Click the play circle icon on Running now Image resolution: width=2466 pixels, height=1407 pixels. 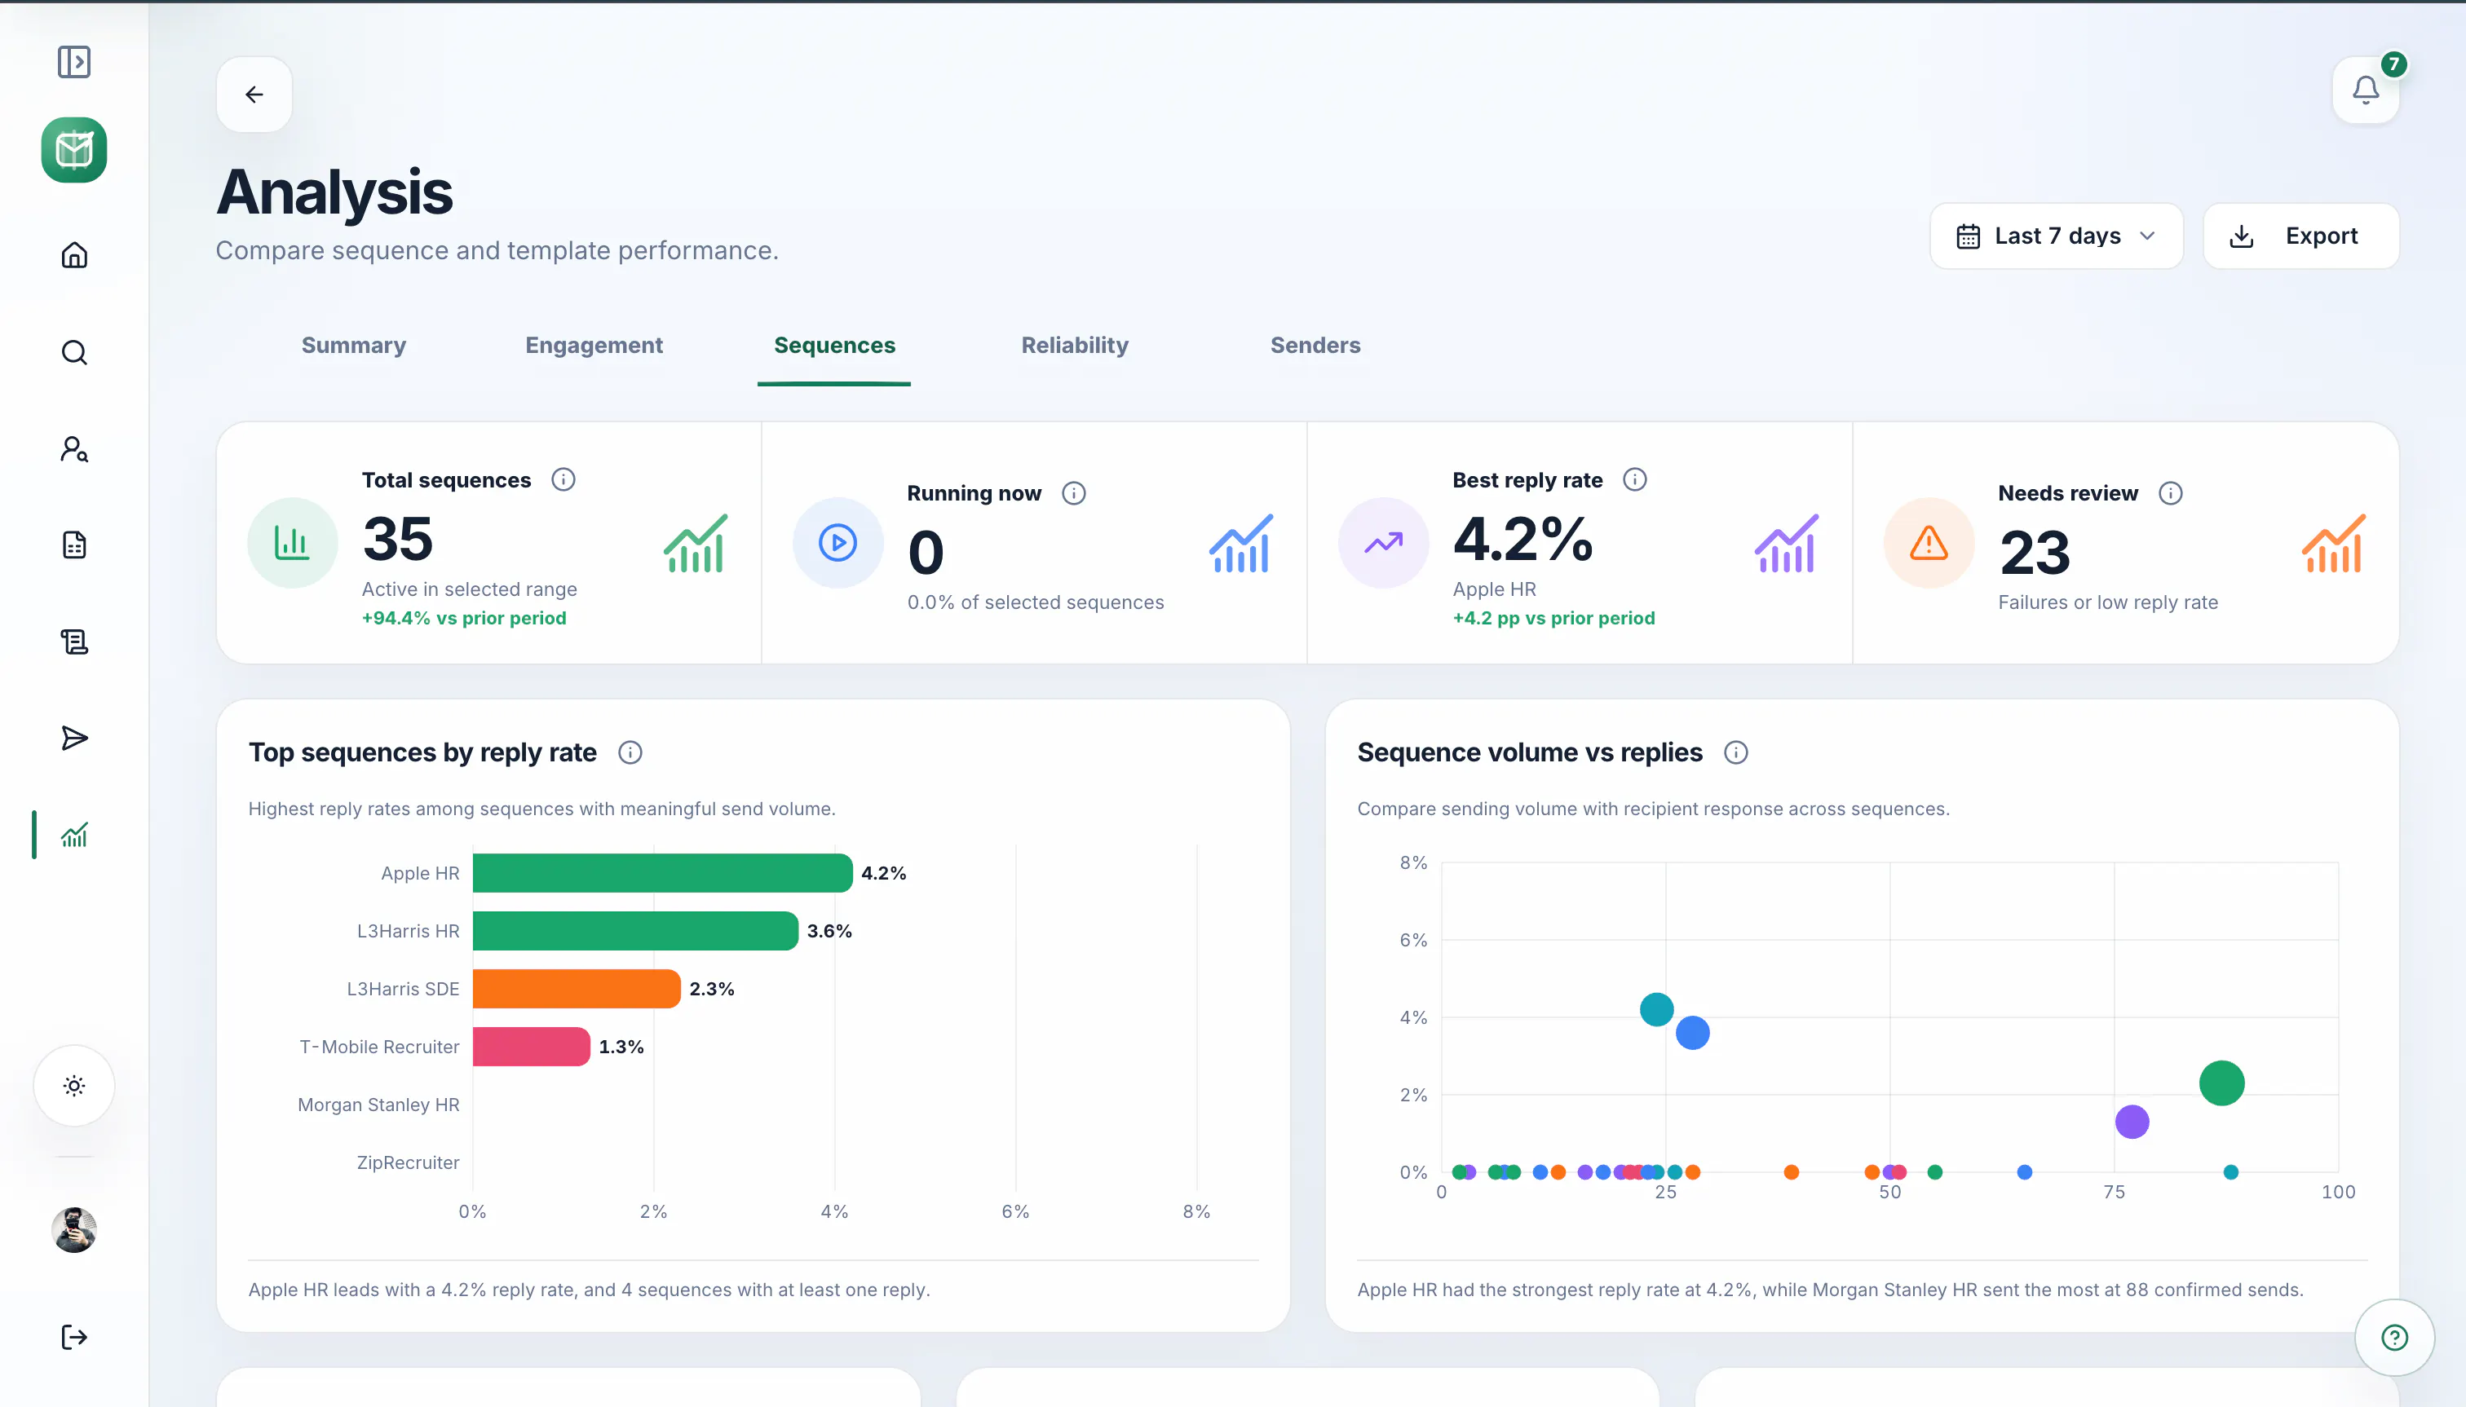(x=838, y=543)
